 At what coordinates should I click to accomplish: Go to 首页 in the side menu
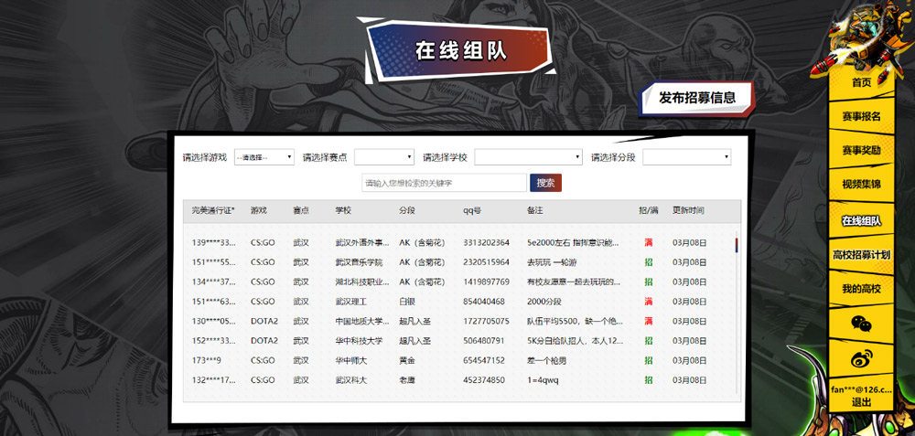861,83
